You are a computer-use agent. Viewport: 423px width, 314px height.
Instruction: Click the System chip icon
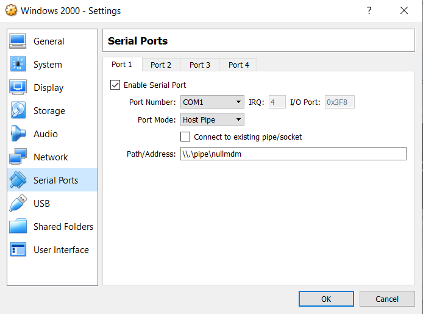point(18,64)
